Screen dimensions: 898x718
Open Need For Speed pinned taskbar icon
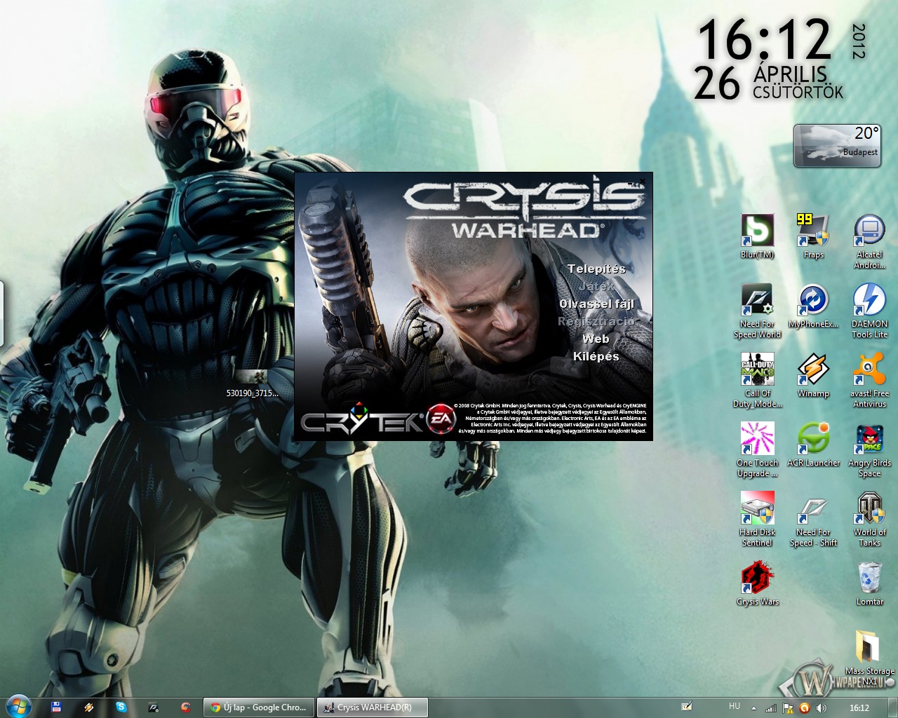pyautogui.click(x=153, y=707)
